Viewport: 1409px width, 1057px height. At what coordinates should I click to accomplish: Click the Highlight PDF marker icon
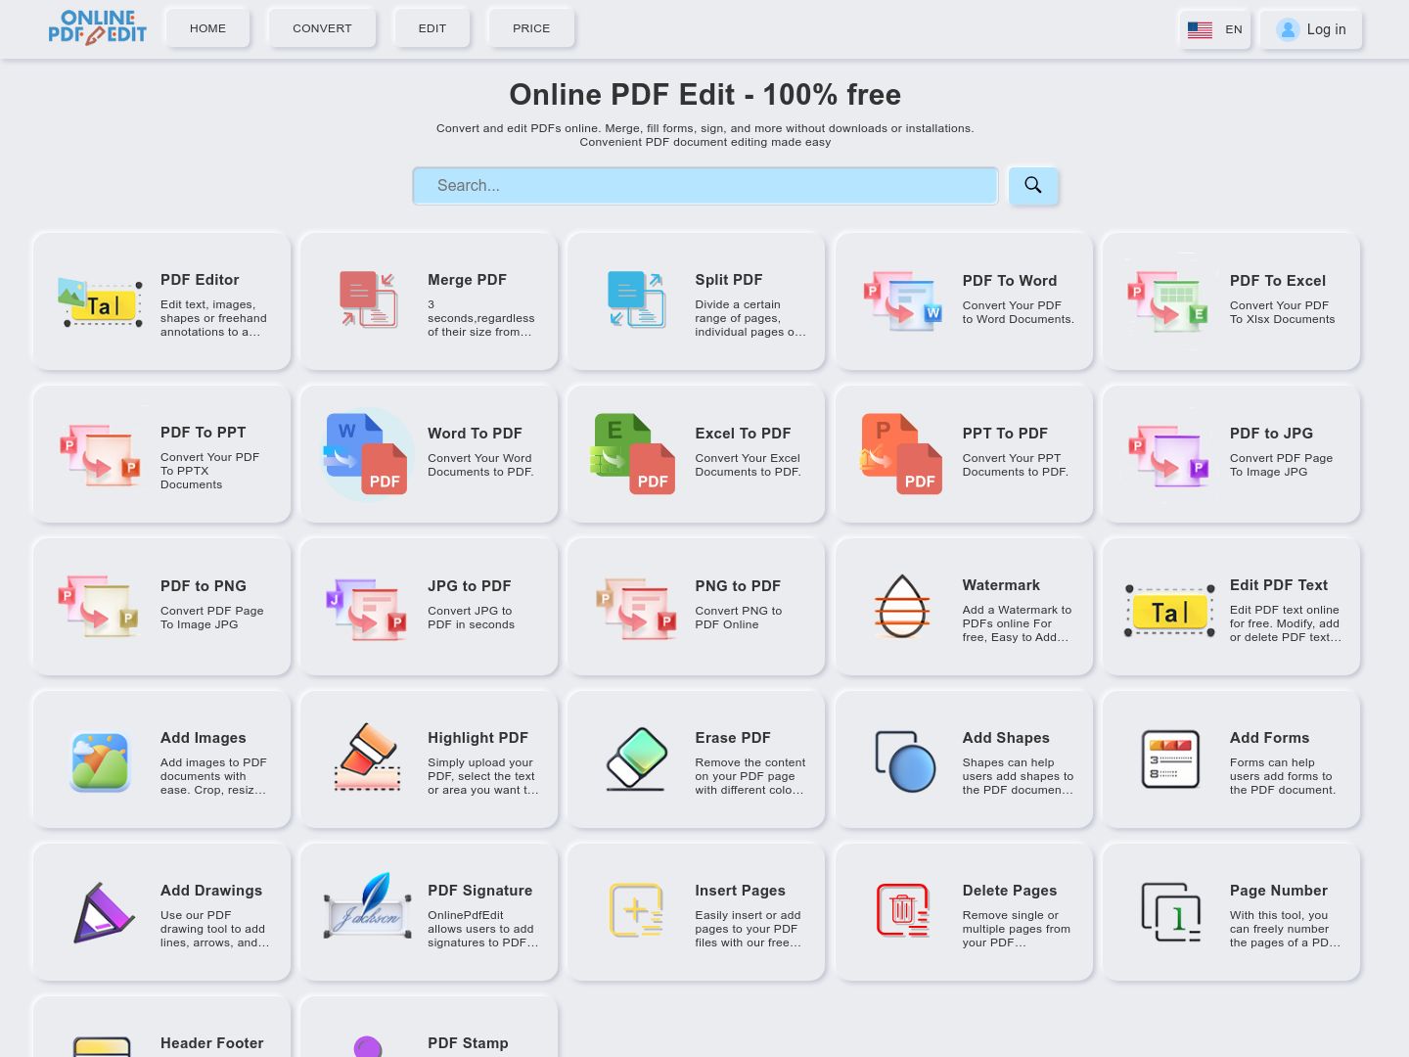coord(368,758)
